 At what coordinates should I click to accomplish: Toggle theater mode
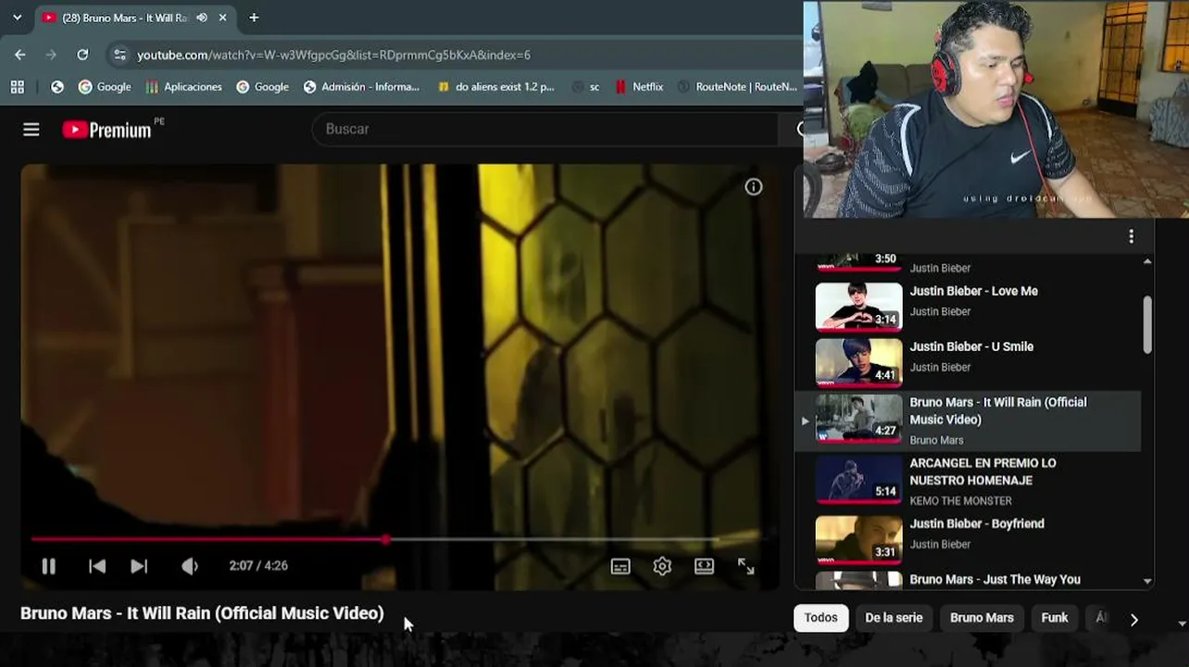(x=705, y=566)
